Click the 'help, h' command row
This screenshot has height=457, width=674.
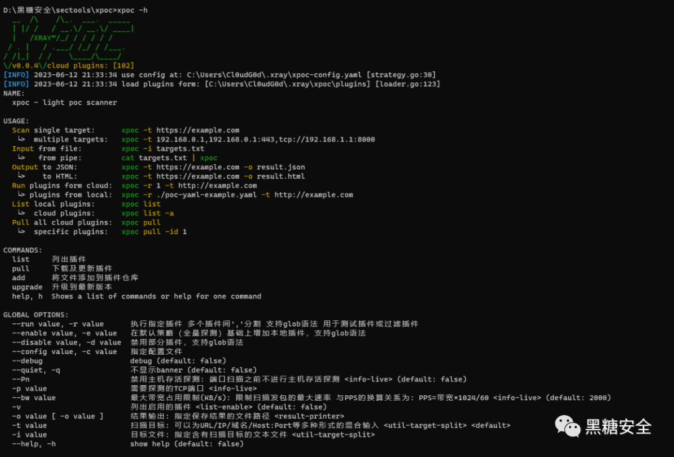coord(137,297)
